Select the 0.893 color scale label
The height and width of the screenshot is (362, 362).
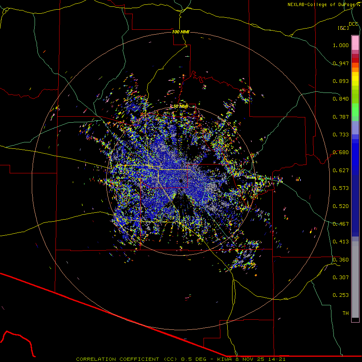click(x=341, y=81)
